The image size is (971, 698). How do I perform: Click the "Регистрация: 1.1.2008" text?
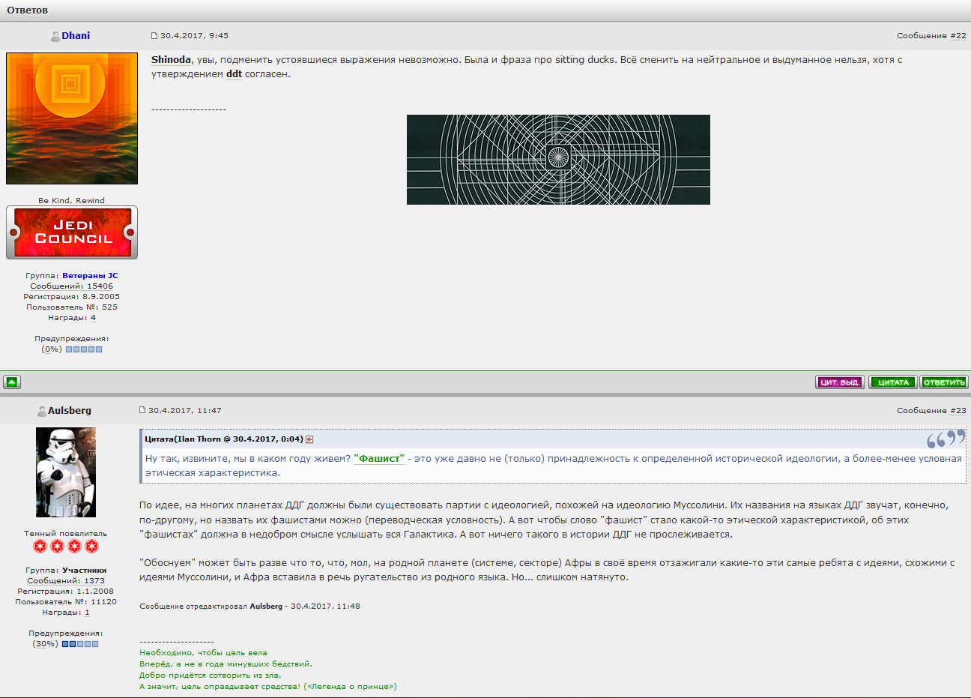[x=66, y=592]
